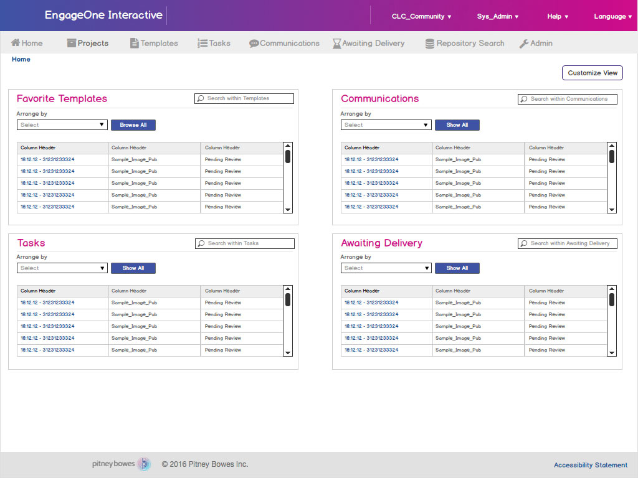Open the Accessibility Statement link

tap(591, 465)
